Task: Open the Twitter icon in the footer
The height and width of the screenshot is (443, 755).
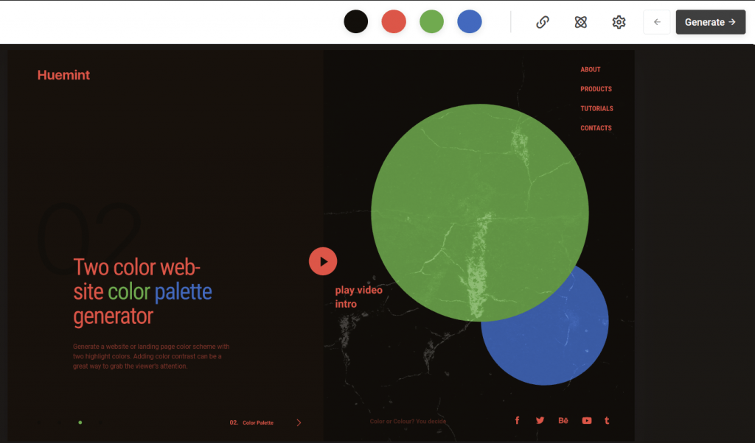Action: [x=540, y=419]
